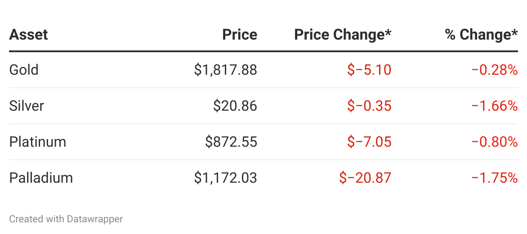Click Gold price $1,817.88

(x=225, y=70)
